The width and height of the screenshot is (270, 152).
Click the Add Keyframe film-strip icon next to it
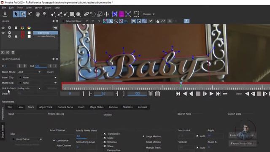click(x=157, y=94)
